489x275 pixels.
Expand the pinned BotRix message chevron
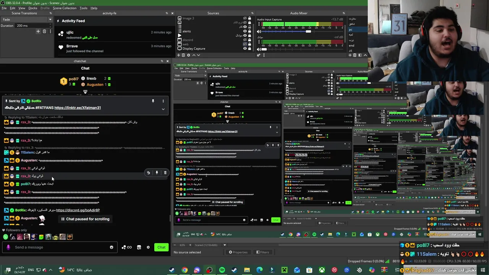pos(163,109)
